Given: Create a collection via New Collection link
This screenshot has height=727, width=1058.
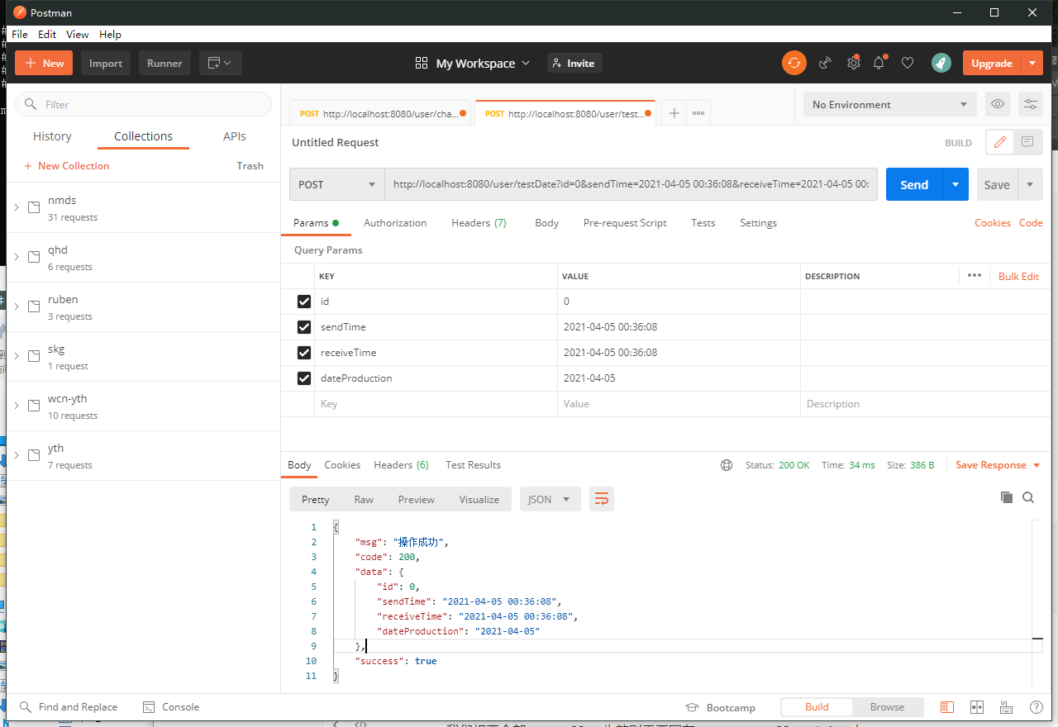Looking at the screenshot, I should coord(66,165).
